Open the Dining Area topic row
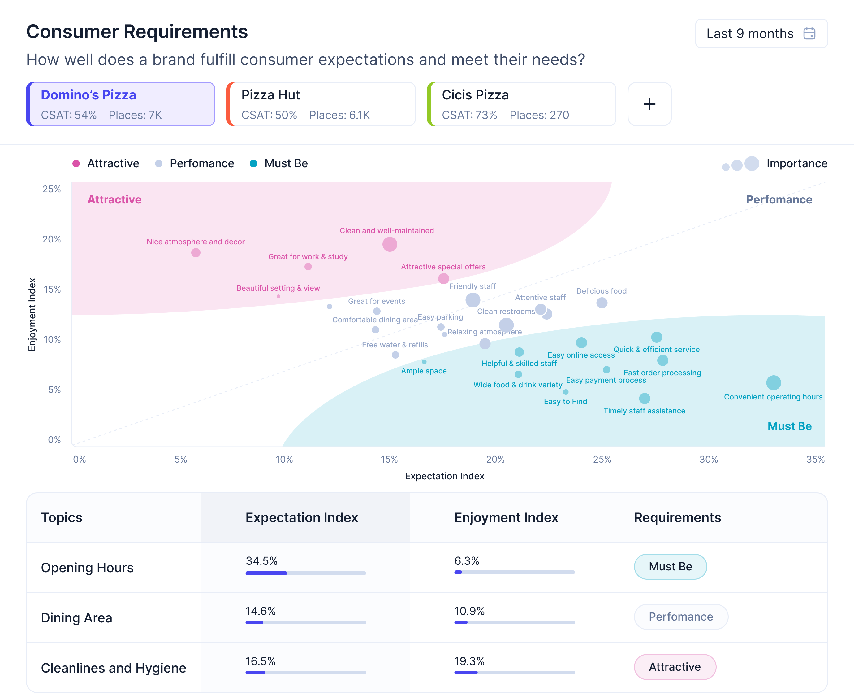 tap(427, 617)
